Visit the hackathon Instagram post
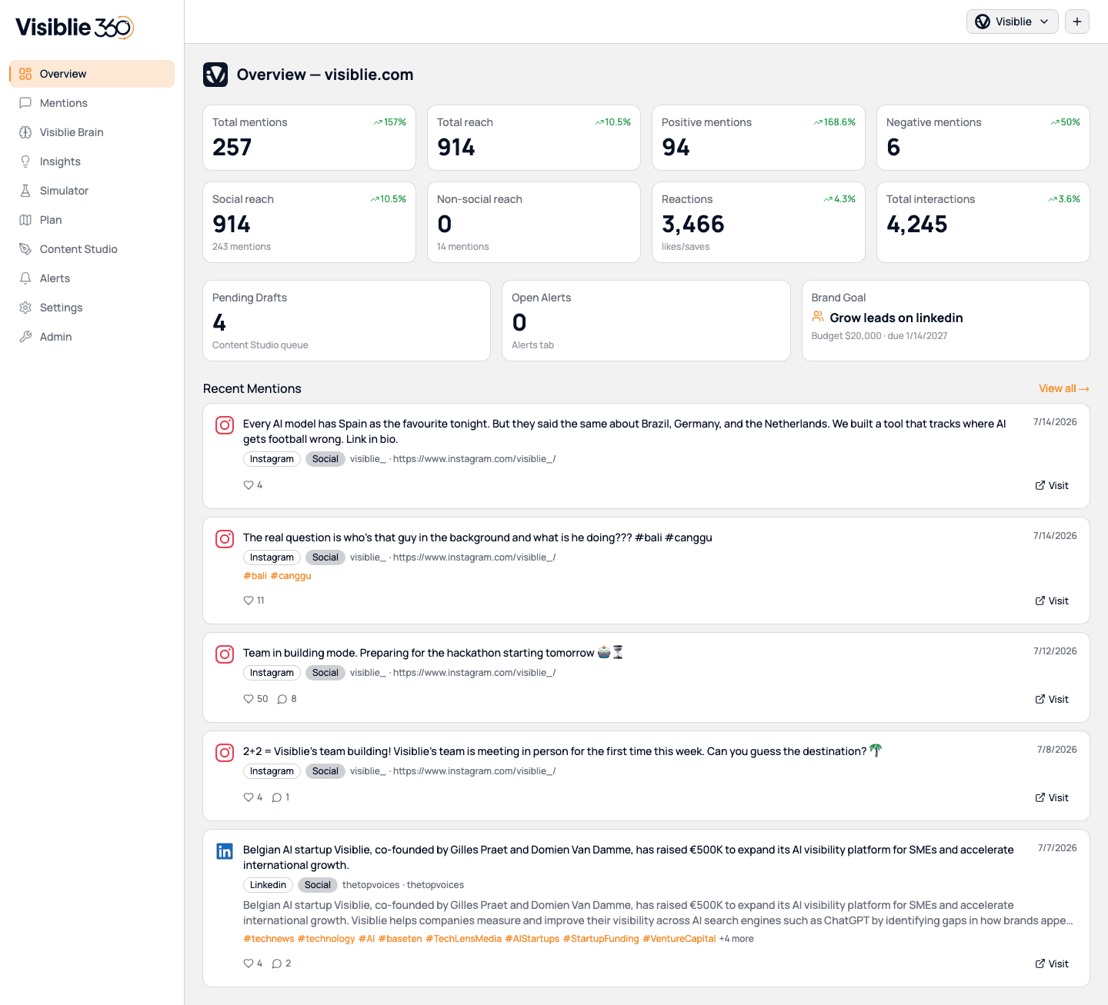1108x1005 pixels. [1052, 699]
